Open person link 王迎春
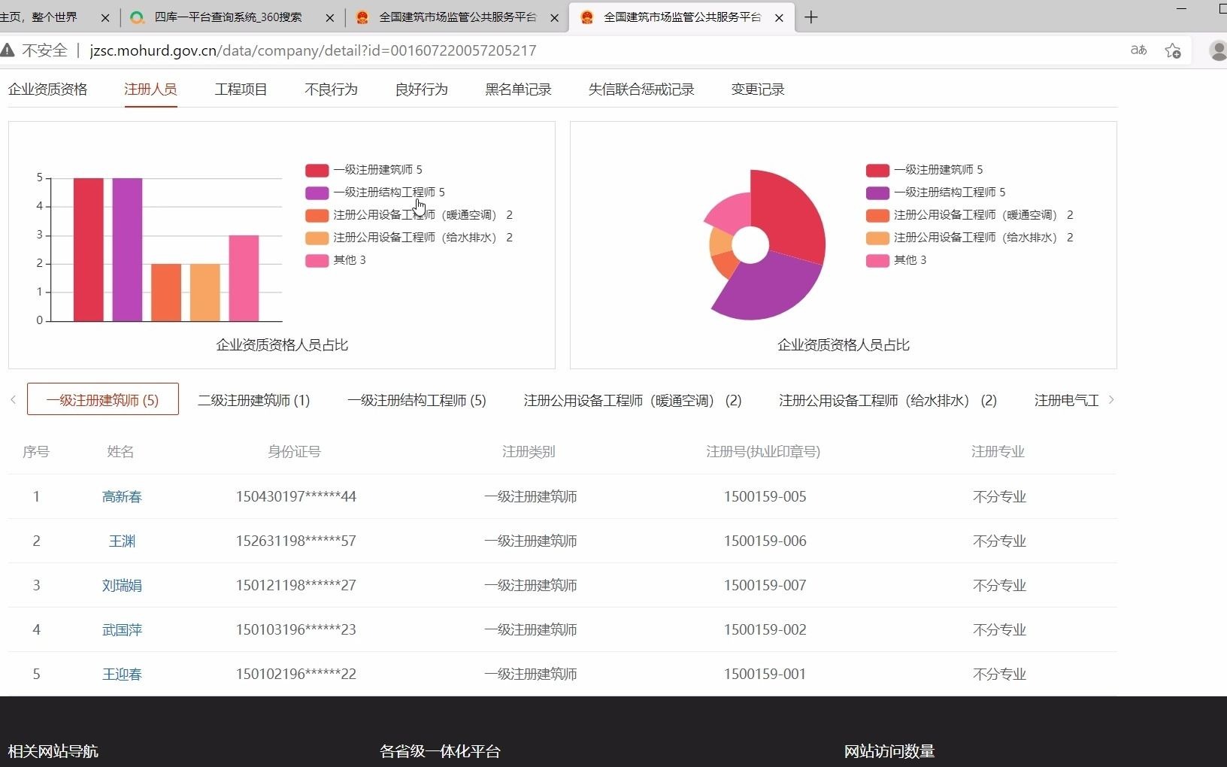This screenshot has width=1227, height=767. (x=122, y=674)
